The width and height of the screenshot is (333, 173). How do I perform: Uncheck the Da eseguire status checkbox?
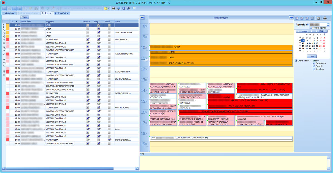click(x=314, y=63)
